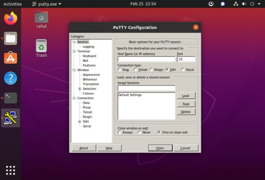Open Firefox from the dock
The width and height of the screenshot is (265, 180).
click(11, 19)
